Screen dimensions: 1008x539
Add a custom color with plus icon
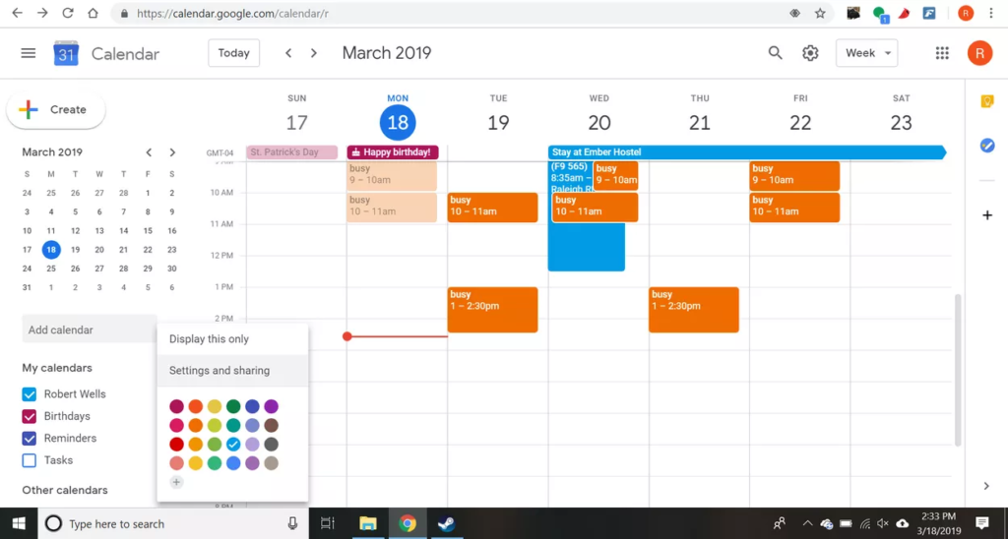tap(176, 482)
